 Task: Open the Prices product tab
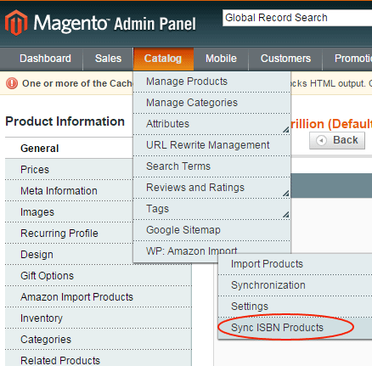click(x=69, y=170)
